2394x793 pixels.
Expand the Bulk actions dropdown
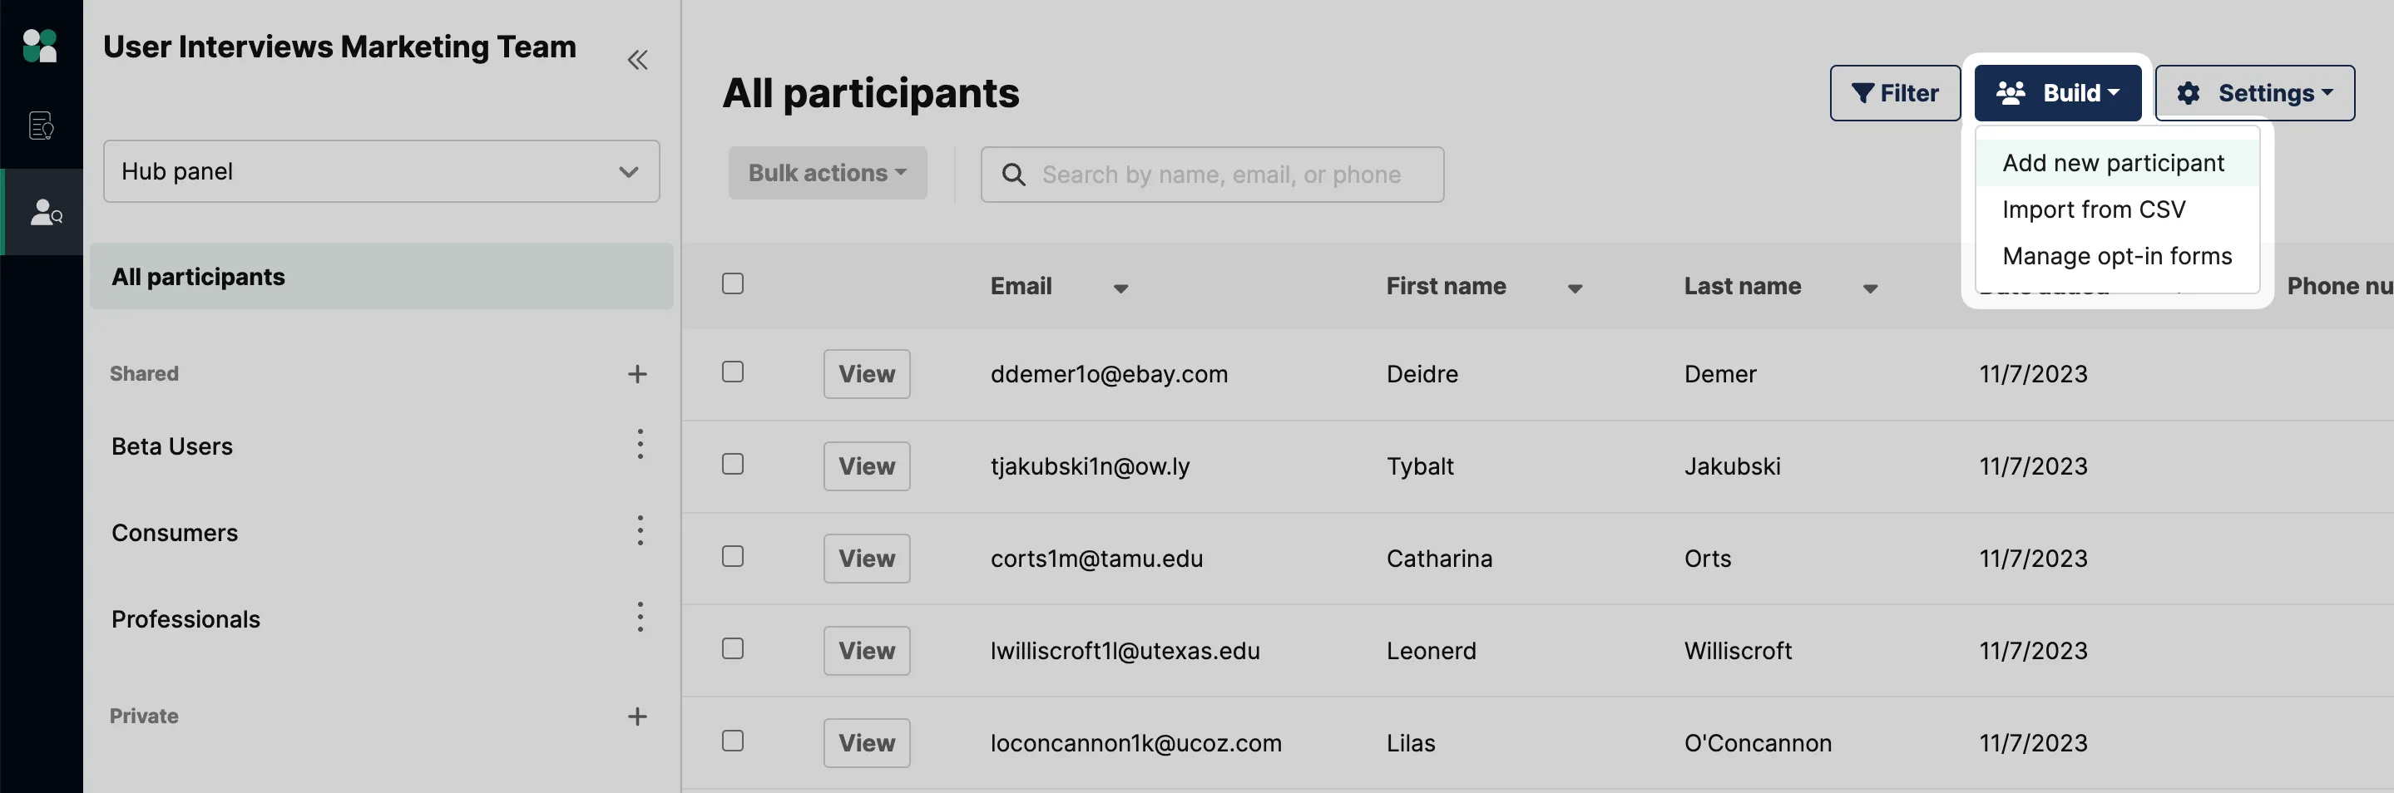(827, 173)
